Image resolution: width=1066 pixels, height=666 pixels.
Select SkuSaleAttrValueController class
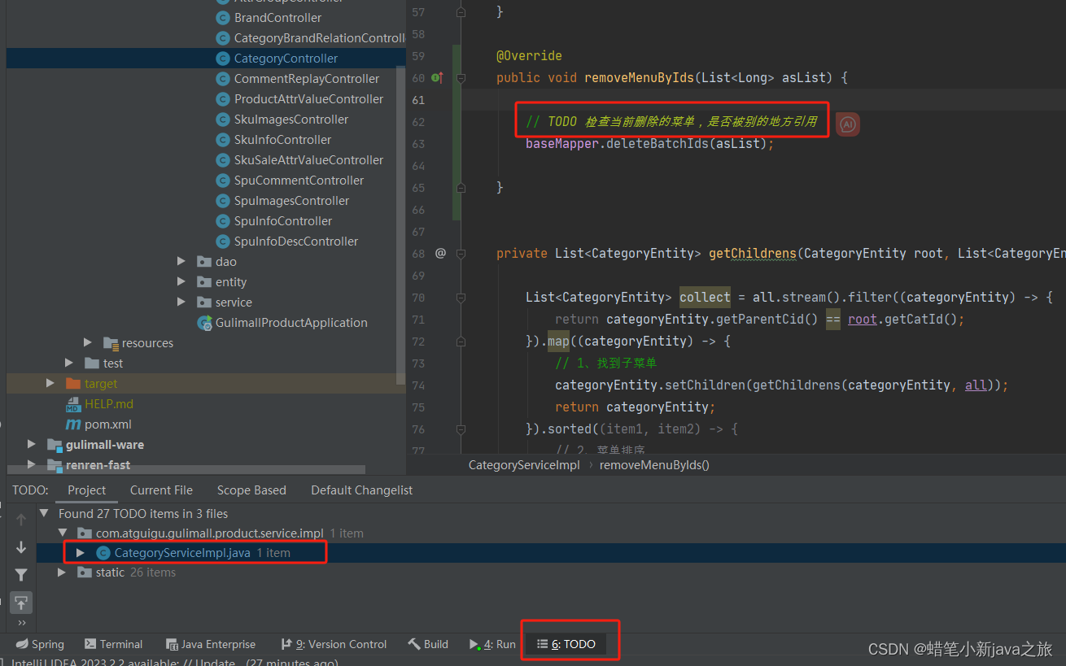click(308, 159)
